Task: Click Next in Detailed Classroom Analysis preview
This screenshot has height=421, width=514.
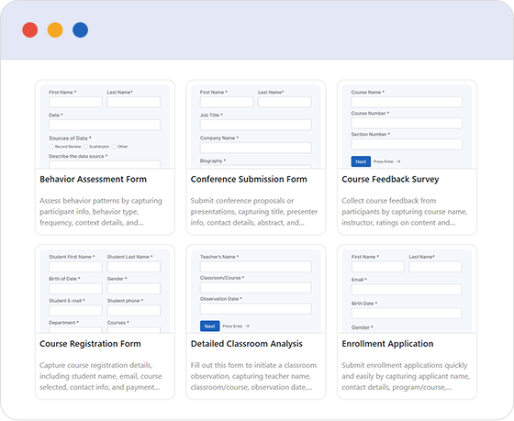Action: [x=210, y=326]
